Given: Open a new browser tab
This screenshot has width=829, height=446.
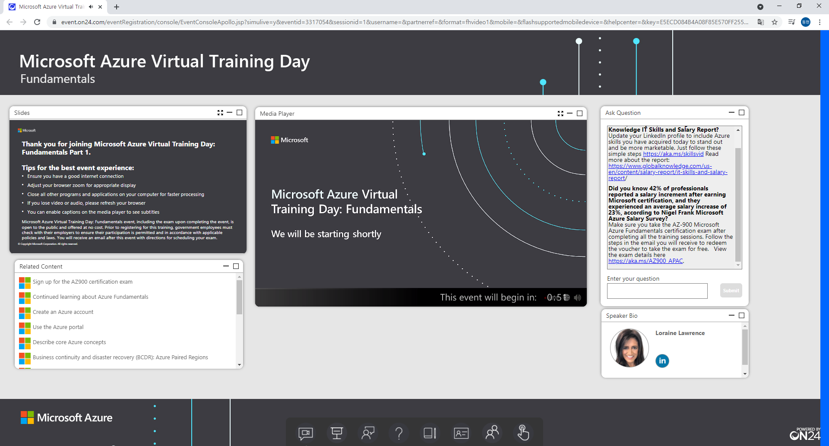Looking at the screenshot, I should [116, 7].
